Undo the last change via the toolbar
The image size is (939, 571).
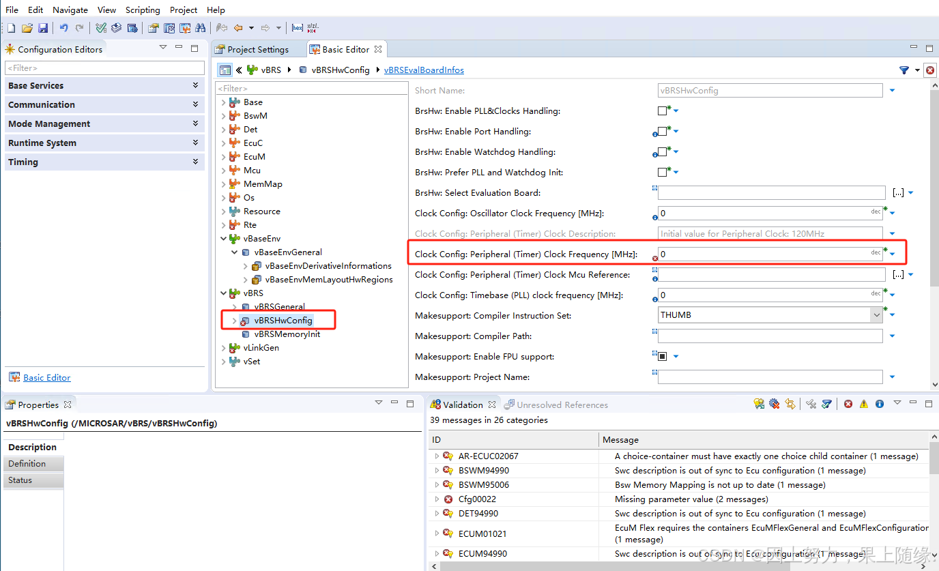pos(63,28)
